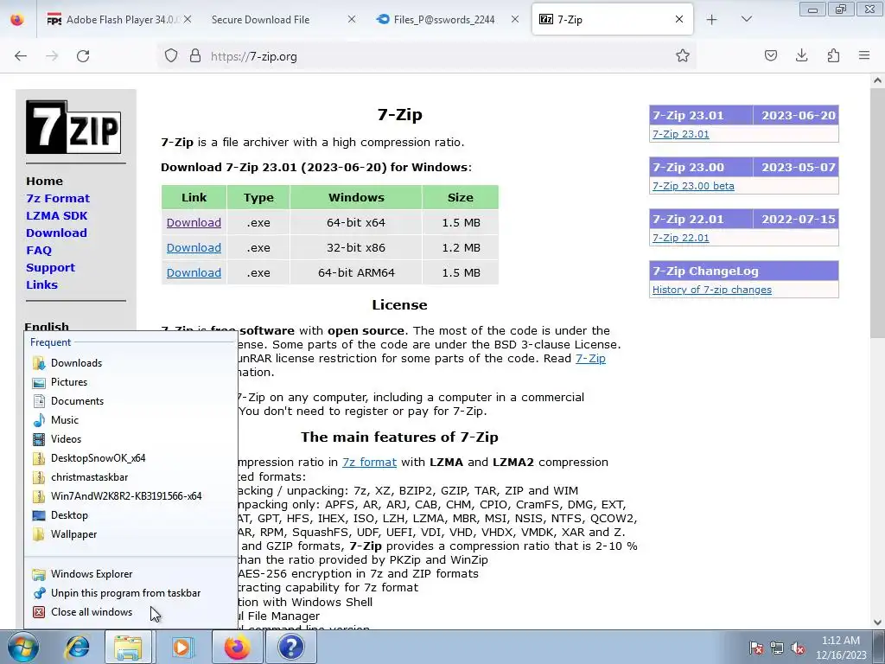Click the Firefox back arrow
The height and width of the screenshot is (664, 885).
click(x=21, y=56)
